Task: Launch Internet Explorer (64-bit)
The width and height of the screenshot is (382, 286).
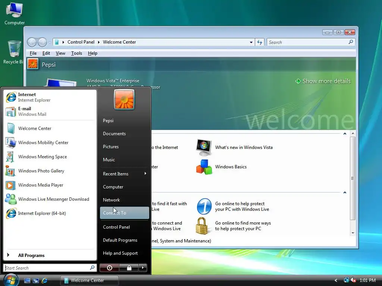Action: (50, 213)
